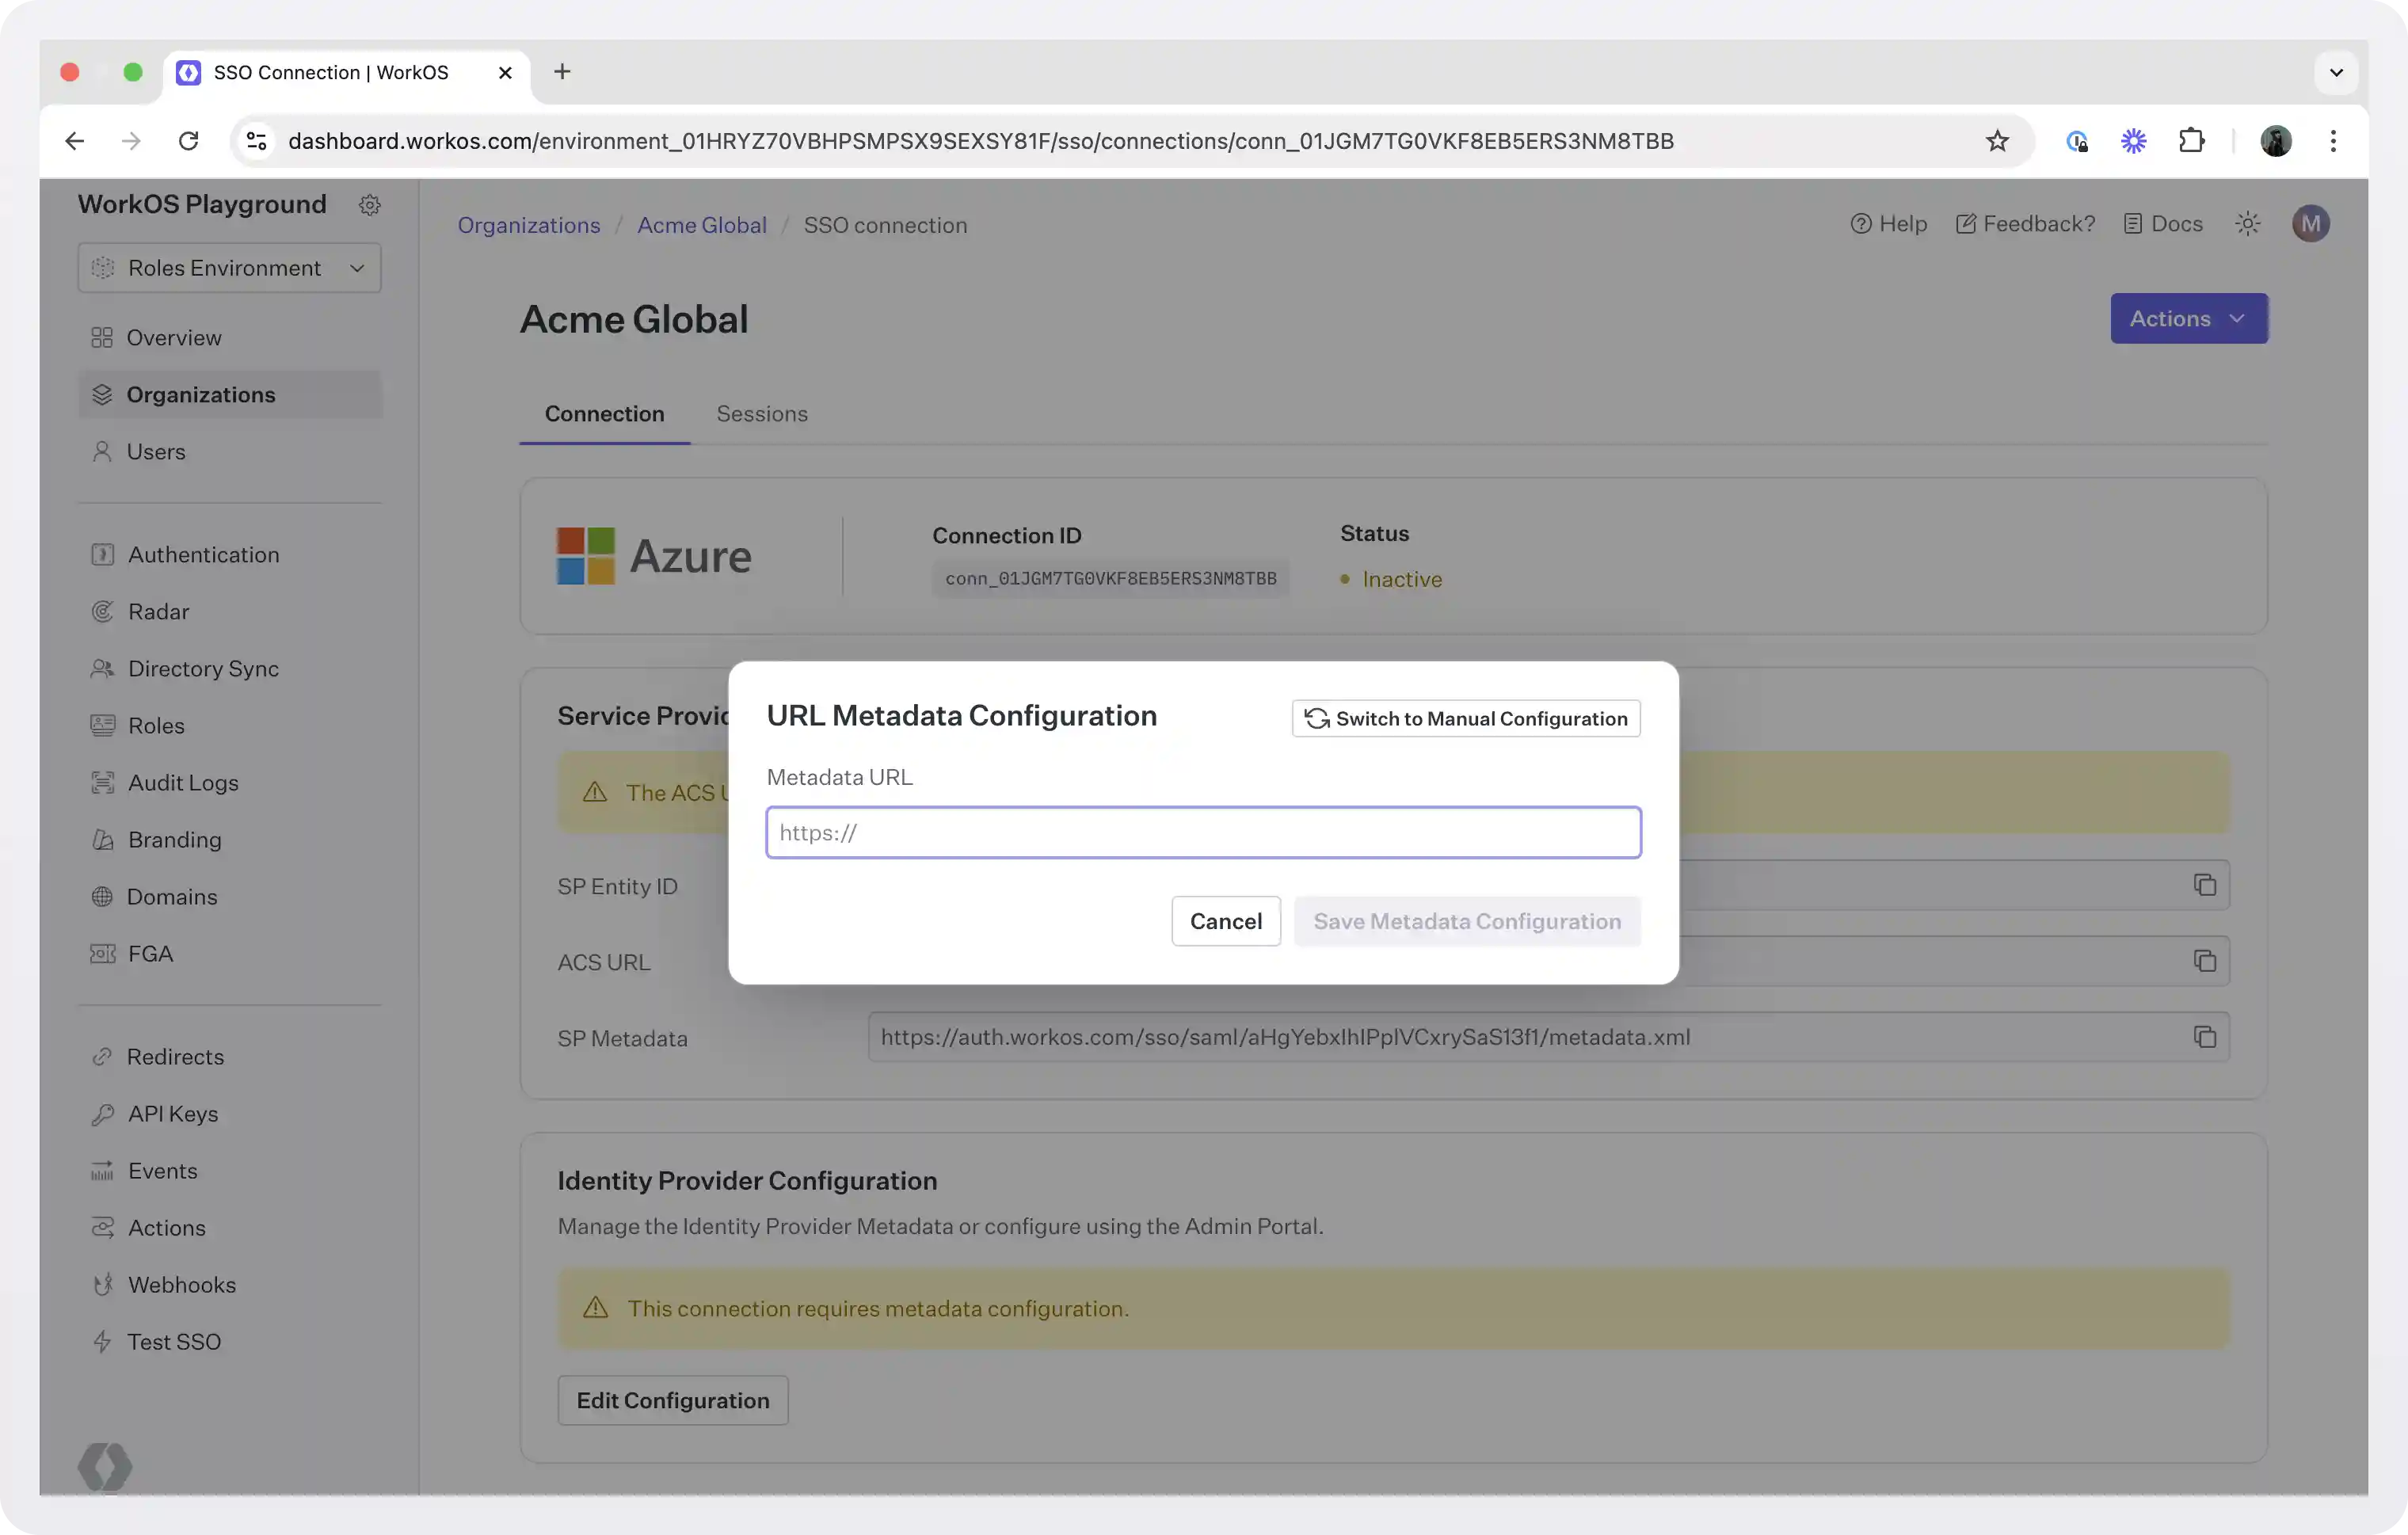Open Help in top bar
This screenshot has width=2408, height=1535.
tap(1888, 224)
